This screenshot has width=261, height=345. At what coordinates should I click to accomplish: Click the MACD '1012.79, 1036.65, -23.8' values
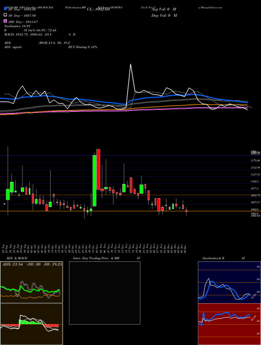(33, 34)
